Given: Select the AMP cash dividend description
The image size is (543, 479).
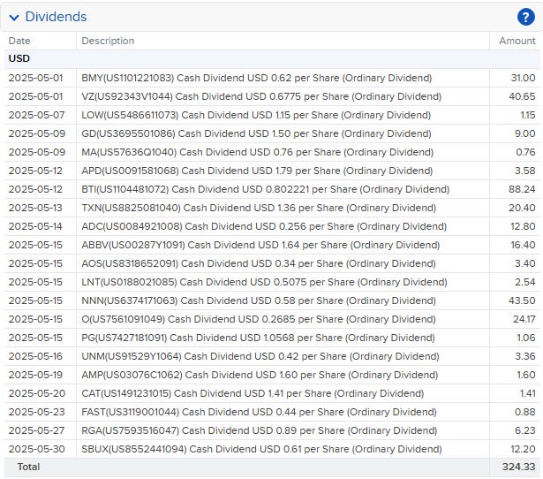Looking at the screenshot, I should [x=260, y=375].
